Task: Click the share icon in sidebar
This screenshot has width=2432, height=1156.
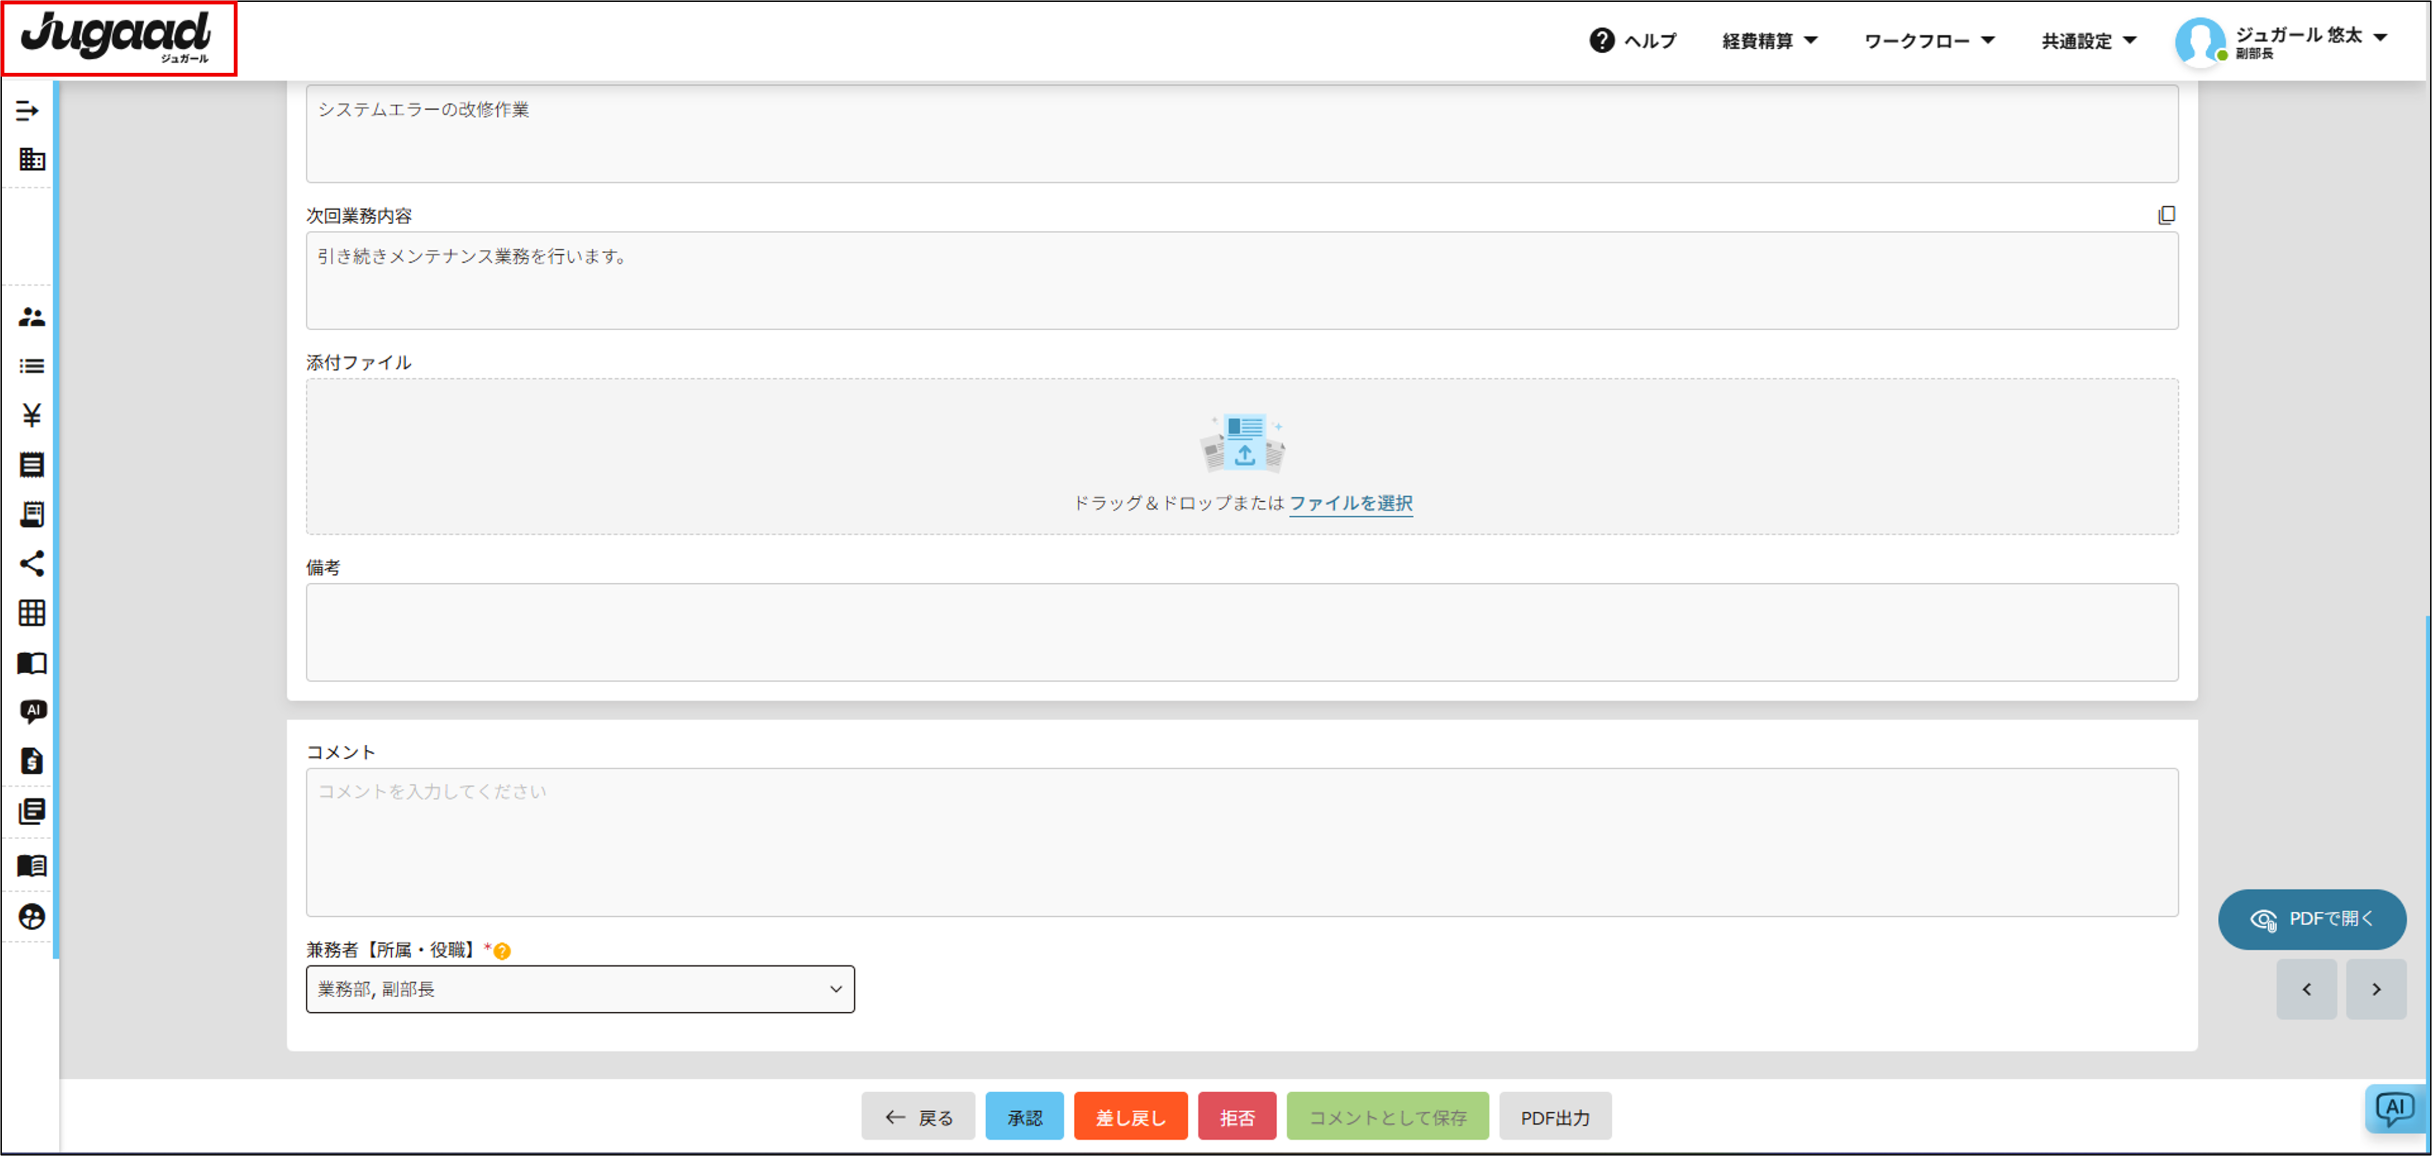Action: [31, 563]
